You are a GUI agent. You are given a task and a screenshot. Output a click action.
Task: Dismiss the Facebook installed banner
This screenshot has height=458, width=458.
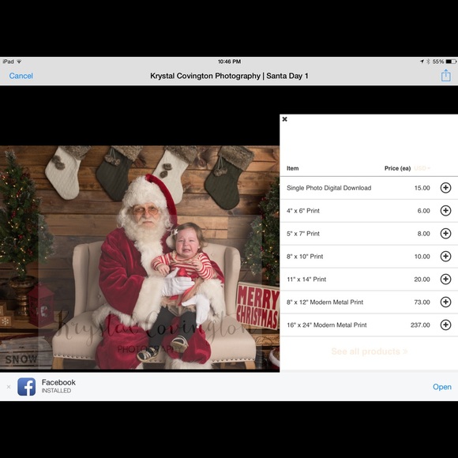(9, 387)
